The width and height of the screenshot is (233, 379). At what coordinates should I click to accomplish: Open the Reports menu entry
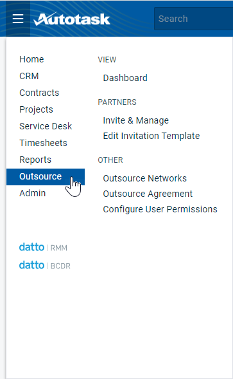pos(35,160)
